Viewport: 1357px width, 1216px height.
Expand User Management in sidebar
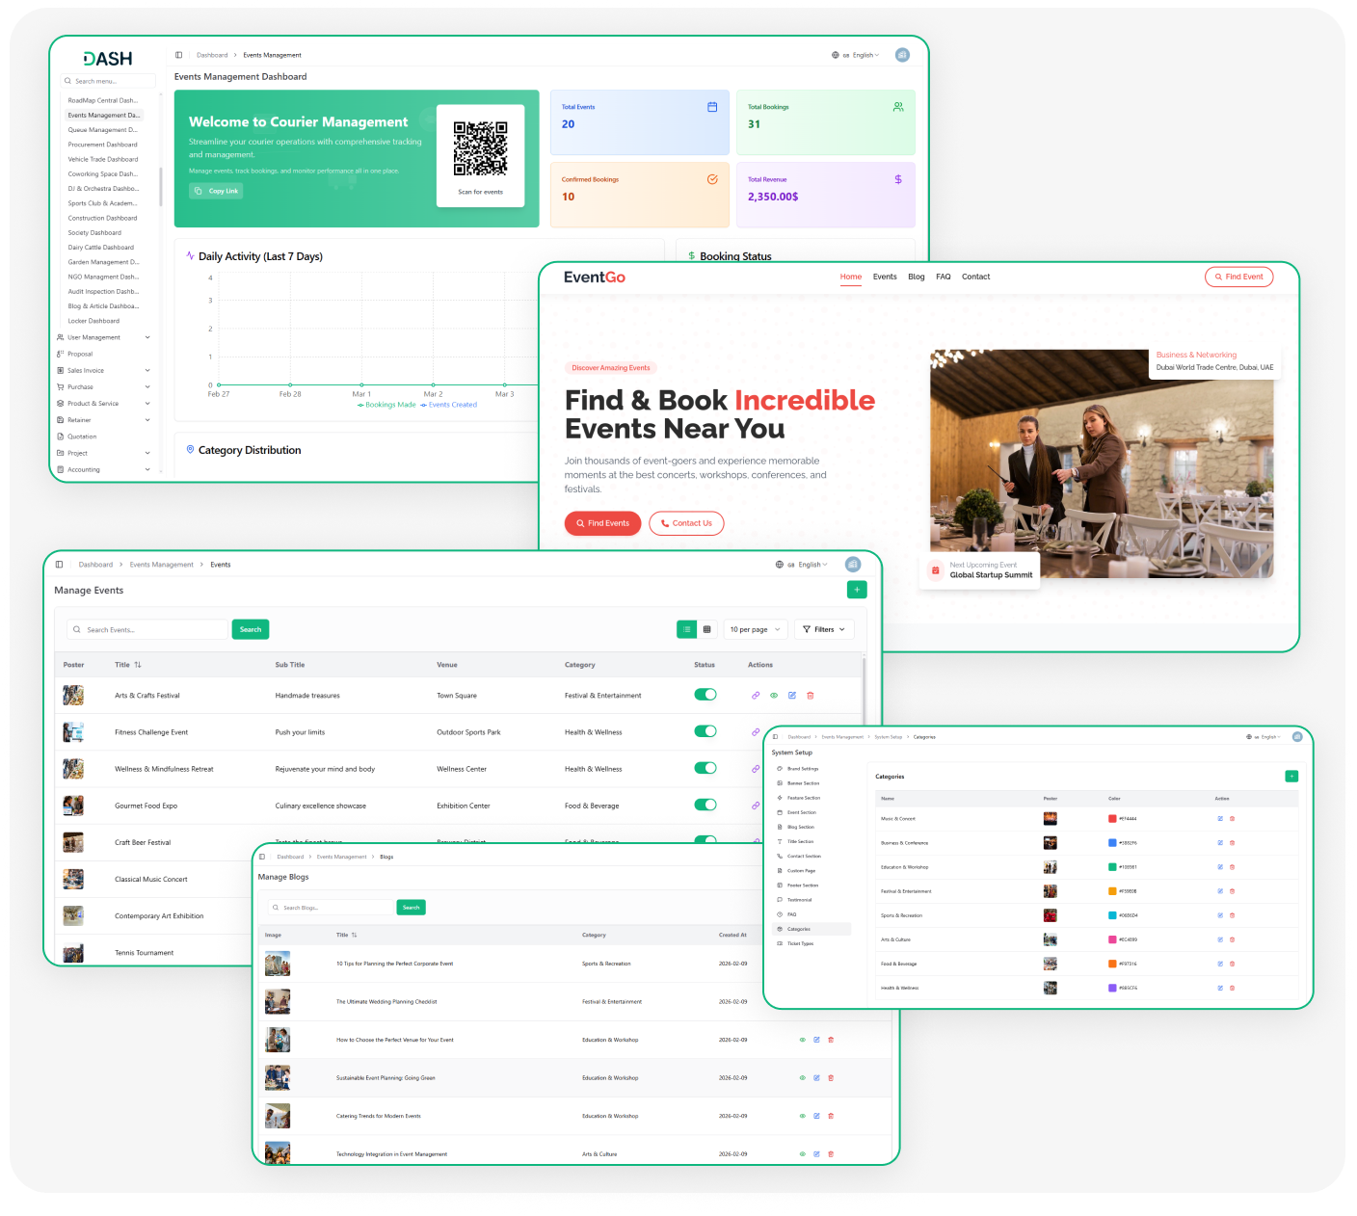(x=103, y=337)
